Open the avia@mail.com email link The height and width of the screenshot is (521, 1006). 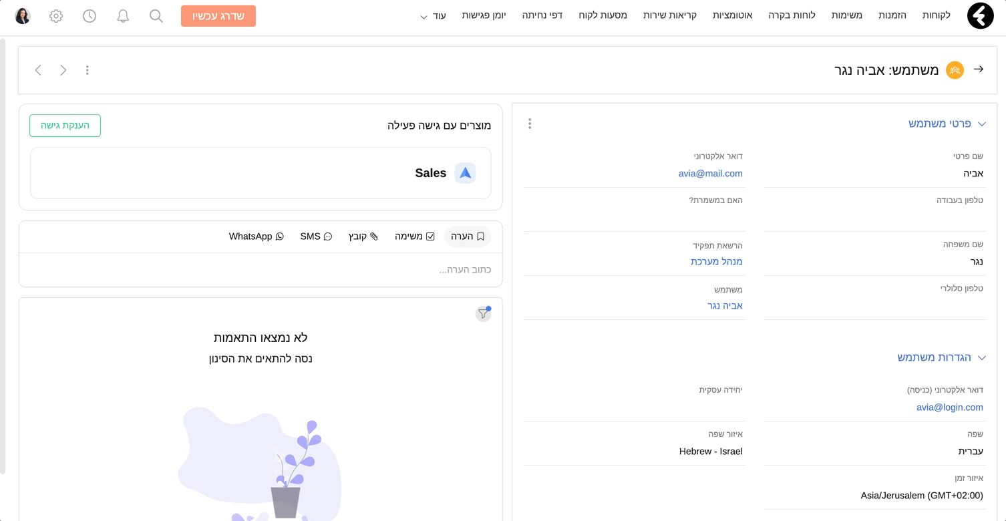coord(710,174)
